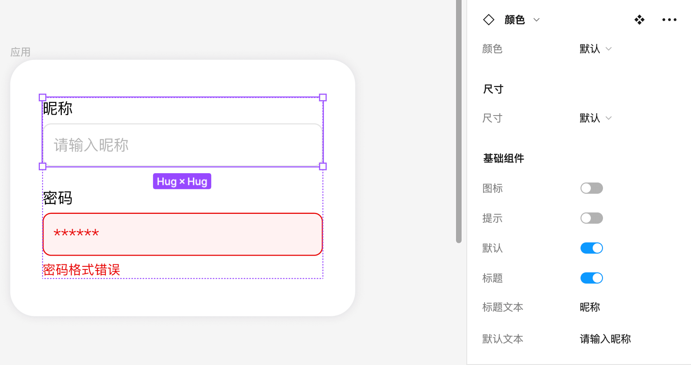Open the three-dots more options menu
Screen dimensions: 691x365
(x=669, y=20)
